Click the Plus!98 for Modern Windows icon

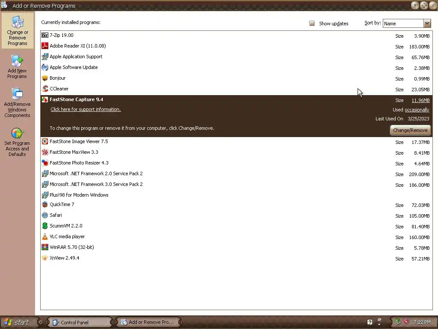(x=44, y=195)
